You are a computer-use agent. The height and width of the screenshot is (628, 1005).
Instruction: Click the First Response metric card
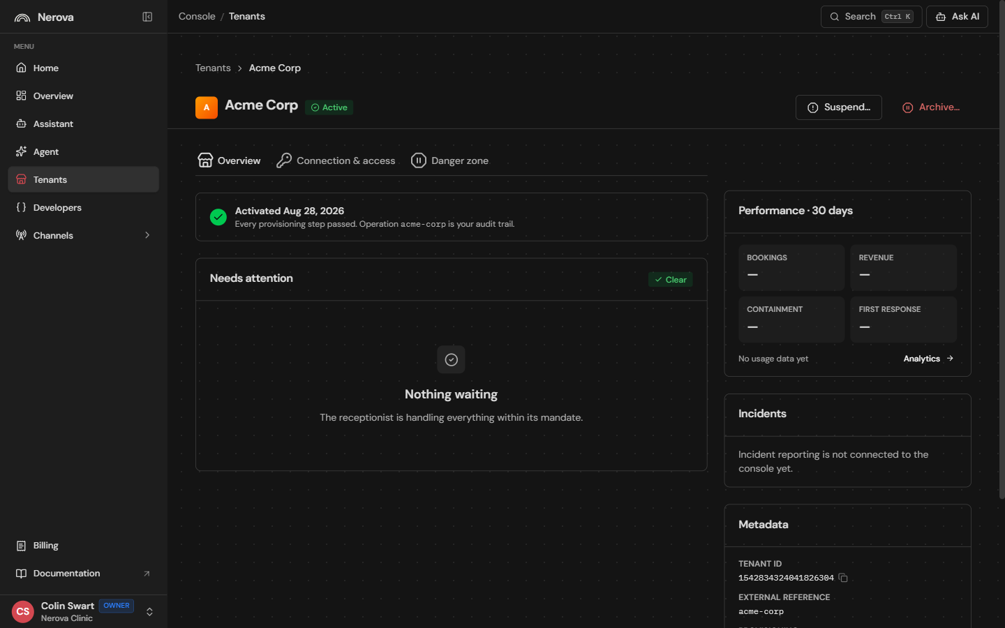(x=903, y=320)
